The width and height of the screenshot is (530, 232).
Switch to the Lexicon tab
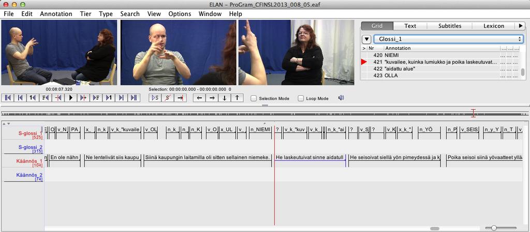[x=493, y=26]
